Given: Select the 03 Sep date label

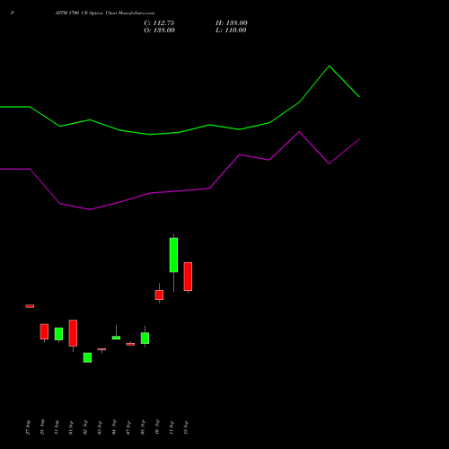Looking at the screenshot, I should [x=100, y=427].
